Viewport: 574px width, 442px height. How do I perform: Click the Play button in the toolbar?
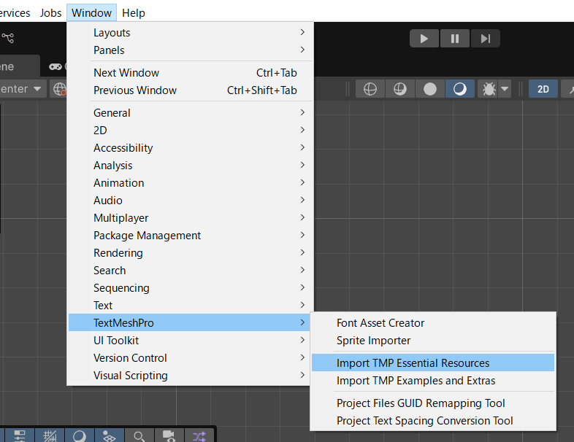click(x=424, y=39)
